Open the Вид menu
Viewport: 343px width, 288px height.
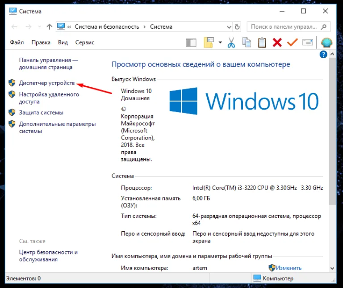63,42
